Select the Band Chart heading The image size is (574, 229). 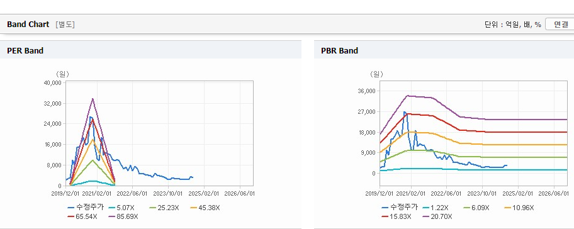[x=28, y=25]
